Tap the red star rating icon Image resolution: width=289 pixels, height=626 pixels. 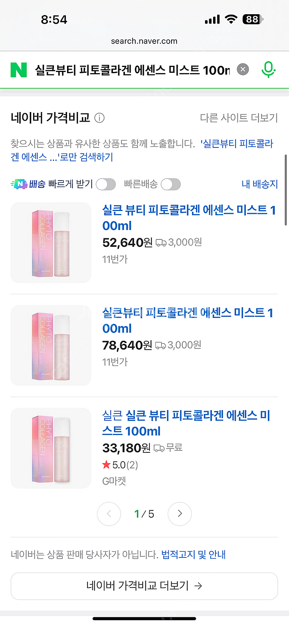point(106,465)
